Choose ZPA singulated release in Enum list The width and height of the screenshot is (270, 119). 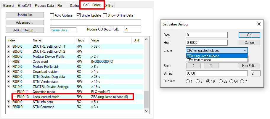point(217,56)
